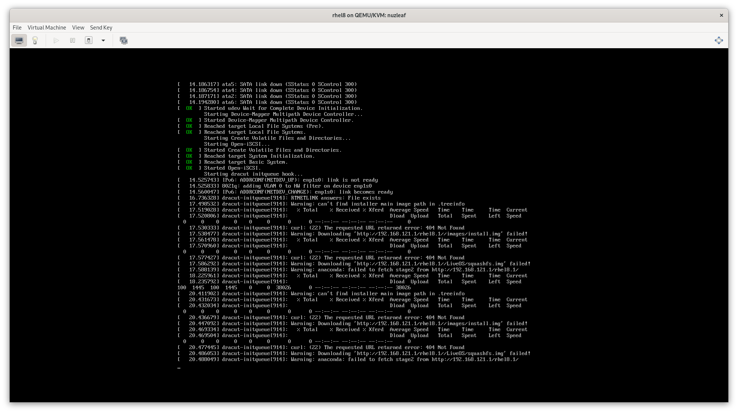The height and width of the screenshot is (413, 738).
Task: Click 'enp1s0: link becomes ready' line
Action: tap(285, 192)
